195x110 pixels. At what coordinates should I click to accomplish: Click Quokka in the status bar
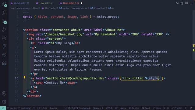tap(53, 108)
